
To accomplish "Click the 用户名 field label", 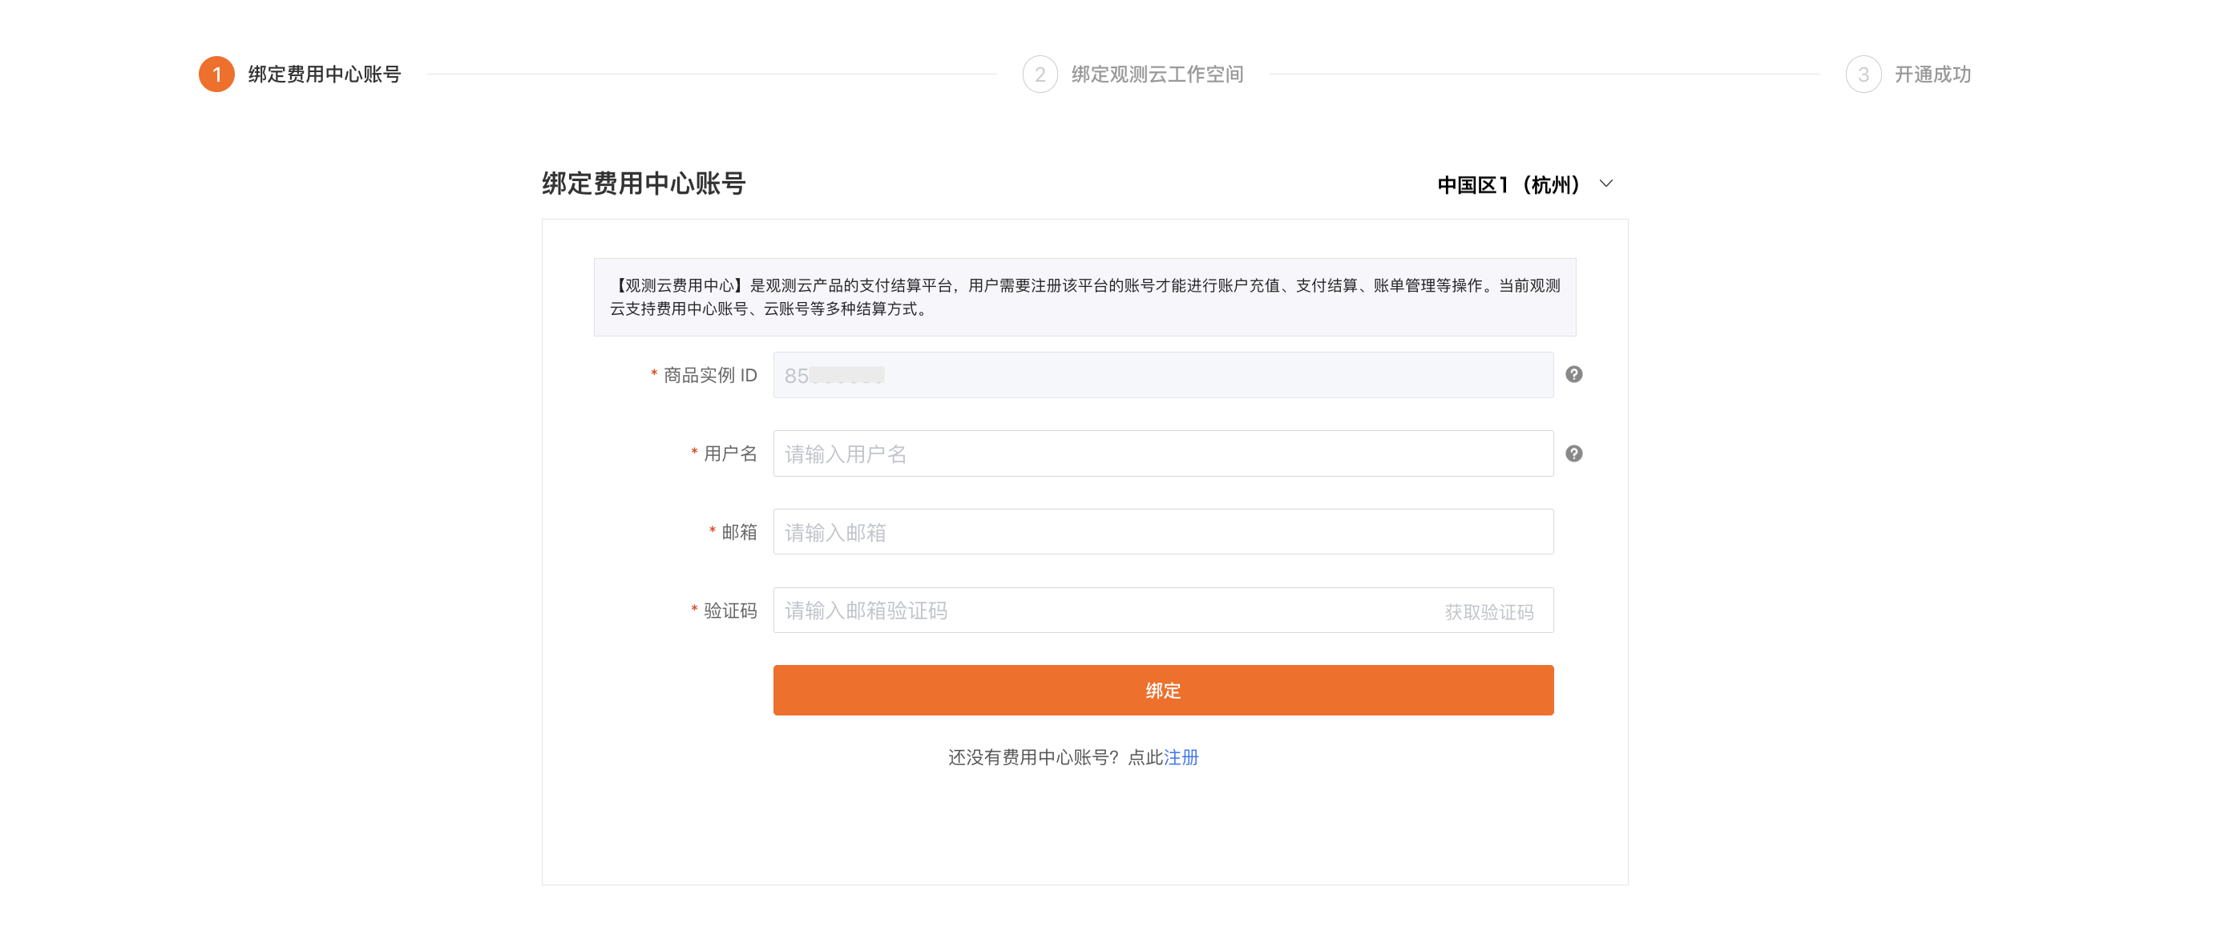I will click(x=730, y=453).
